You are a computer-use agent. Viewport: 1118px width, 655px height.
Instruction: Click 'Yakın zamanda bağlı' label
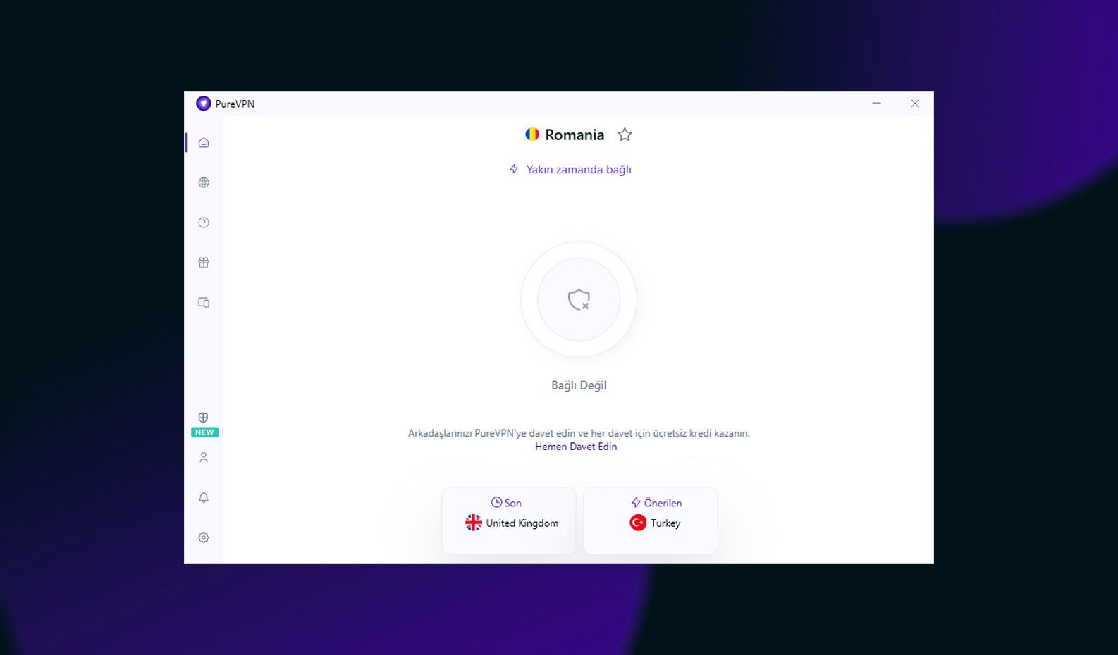(x=579, y=170)
